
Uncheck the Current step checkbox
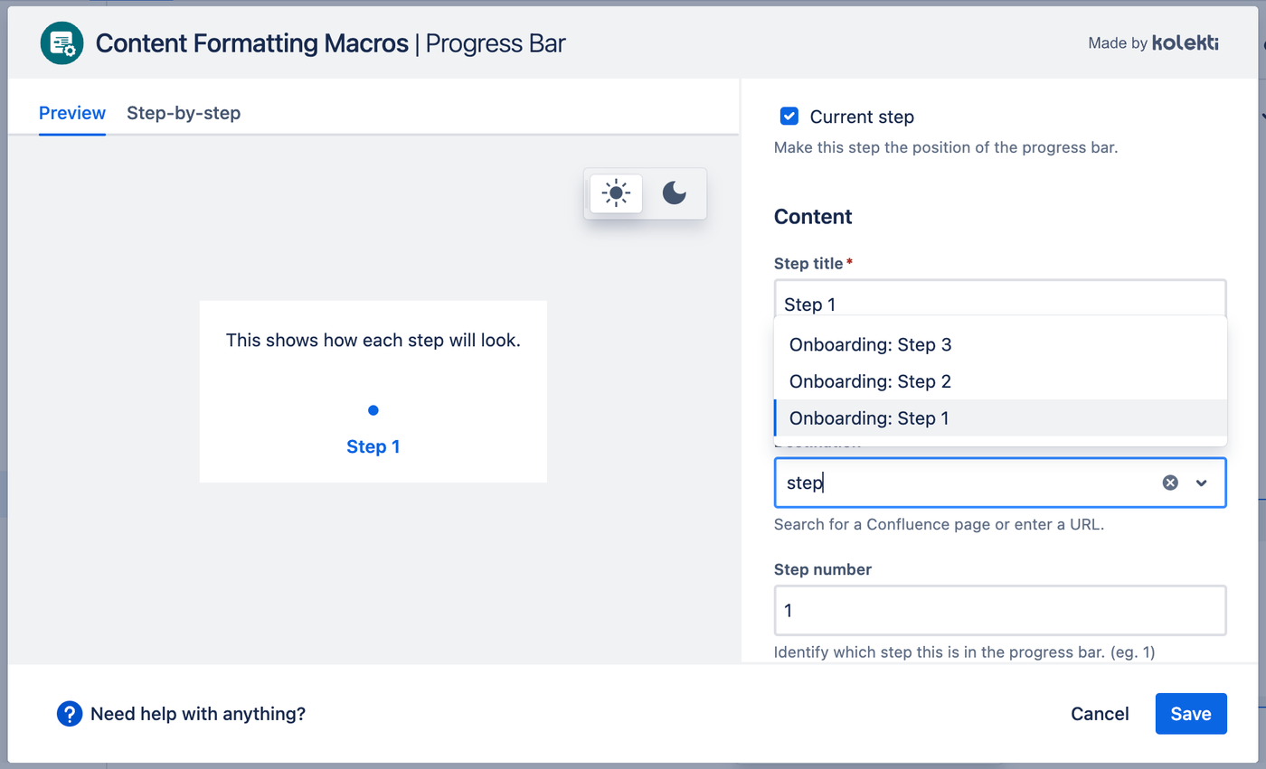789,117
